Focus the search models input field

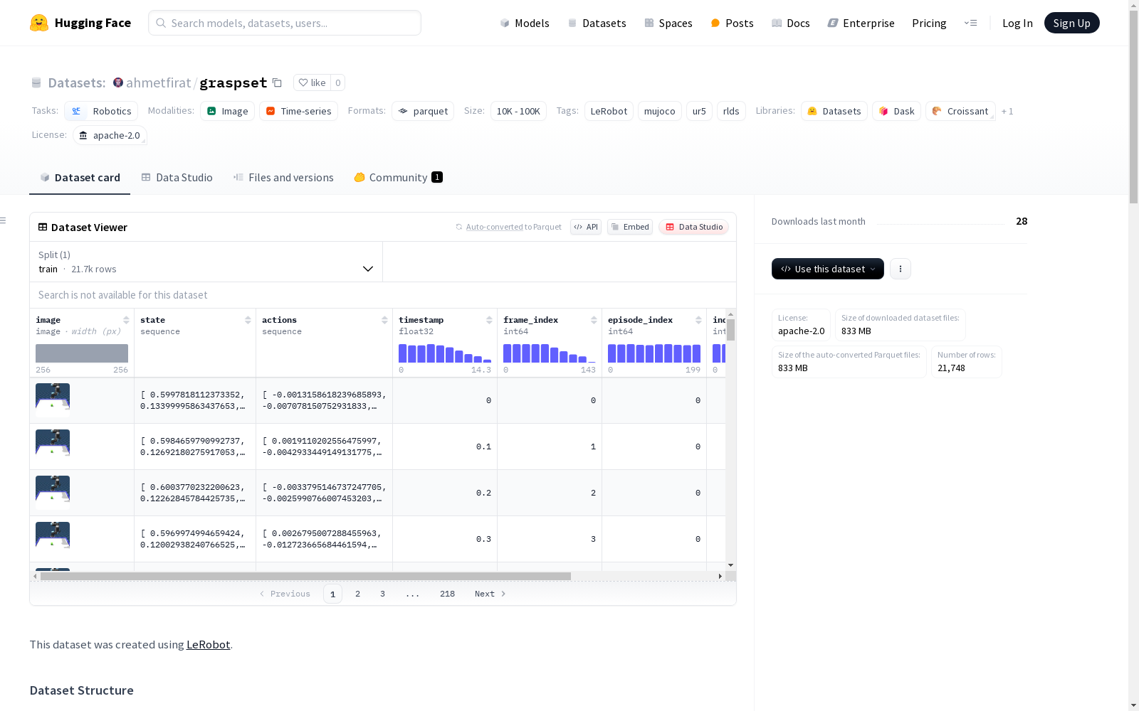(x=285, y=23)
